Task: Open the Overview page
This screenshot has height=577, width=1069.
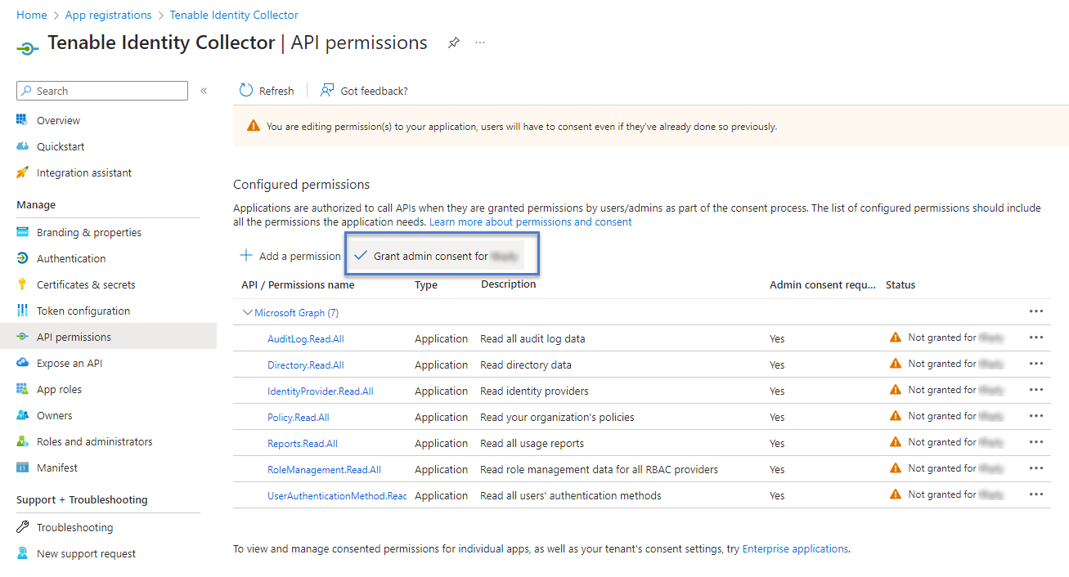Action: pos(58,120)
